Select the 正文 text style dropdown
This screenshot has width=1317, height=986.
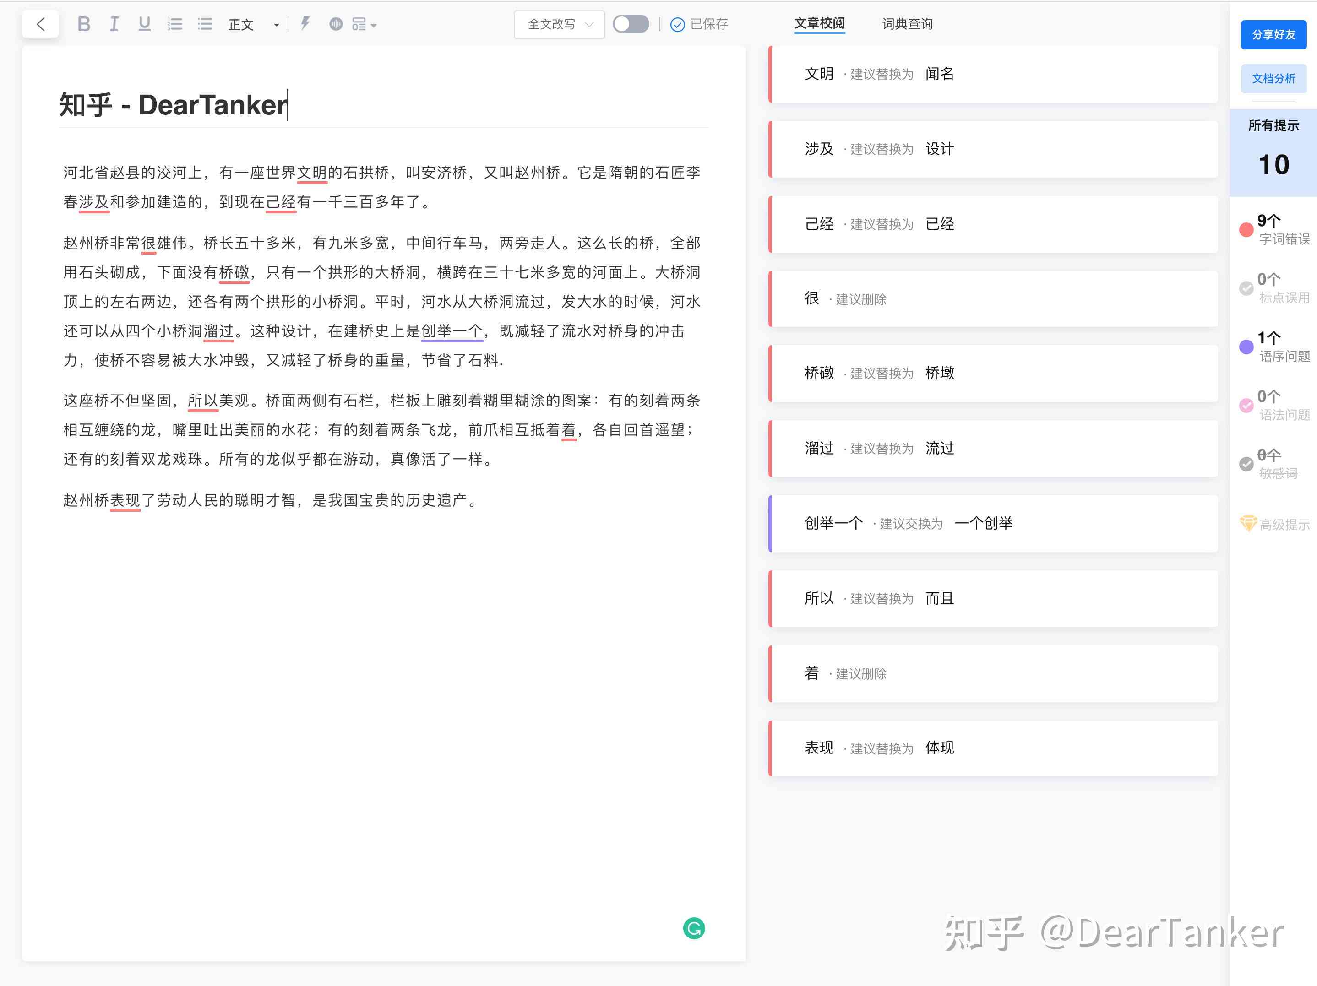(x=254, y=23)
